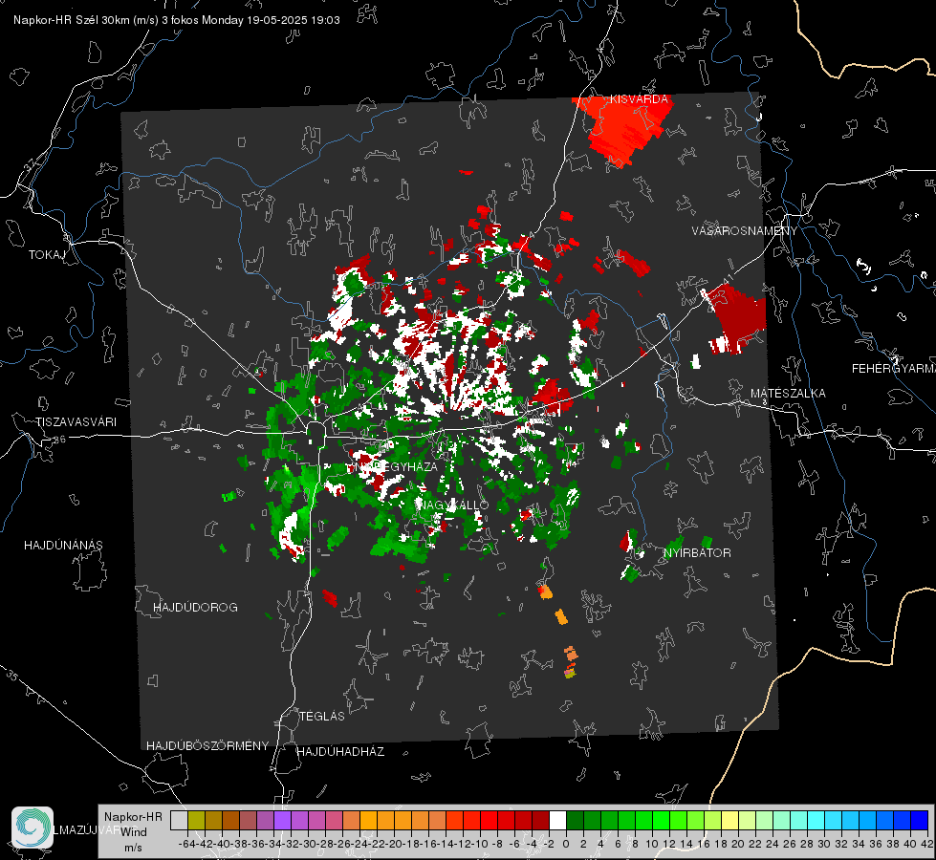Click the Napkor-HR Wind m/s legend title

click(x=133, y=831)
